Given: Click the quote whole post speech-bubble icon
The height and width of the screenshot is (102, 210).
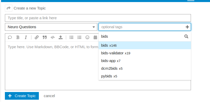Looking at the screenshot, I should point(10,37).
